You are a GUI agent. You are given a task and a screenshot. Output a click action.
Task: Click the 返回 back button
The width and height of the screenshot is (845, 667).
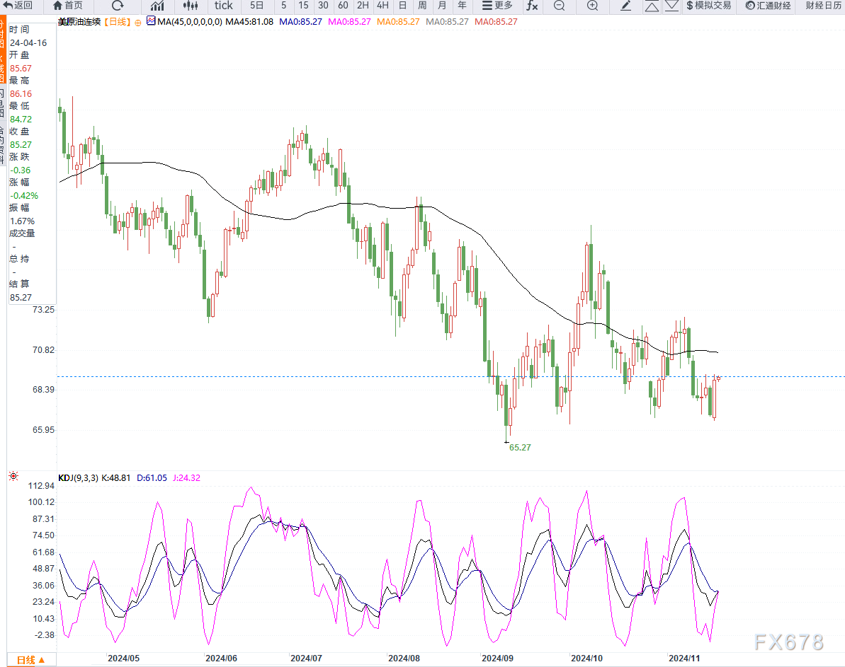[x=18, y=6]
